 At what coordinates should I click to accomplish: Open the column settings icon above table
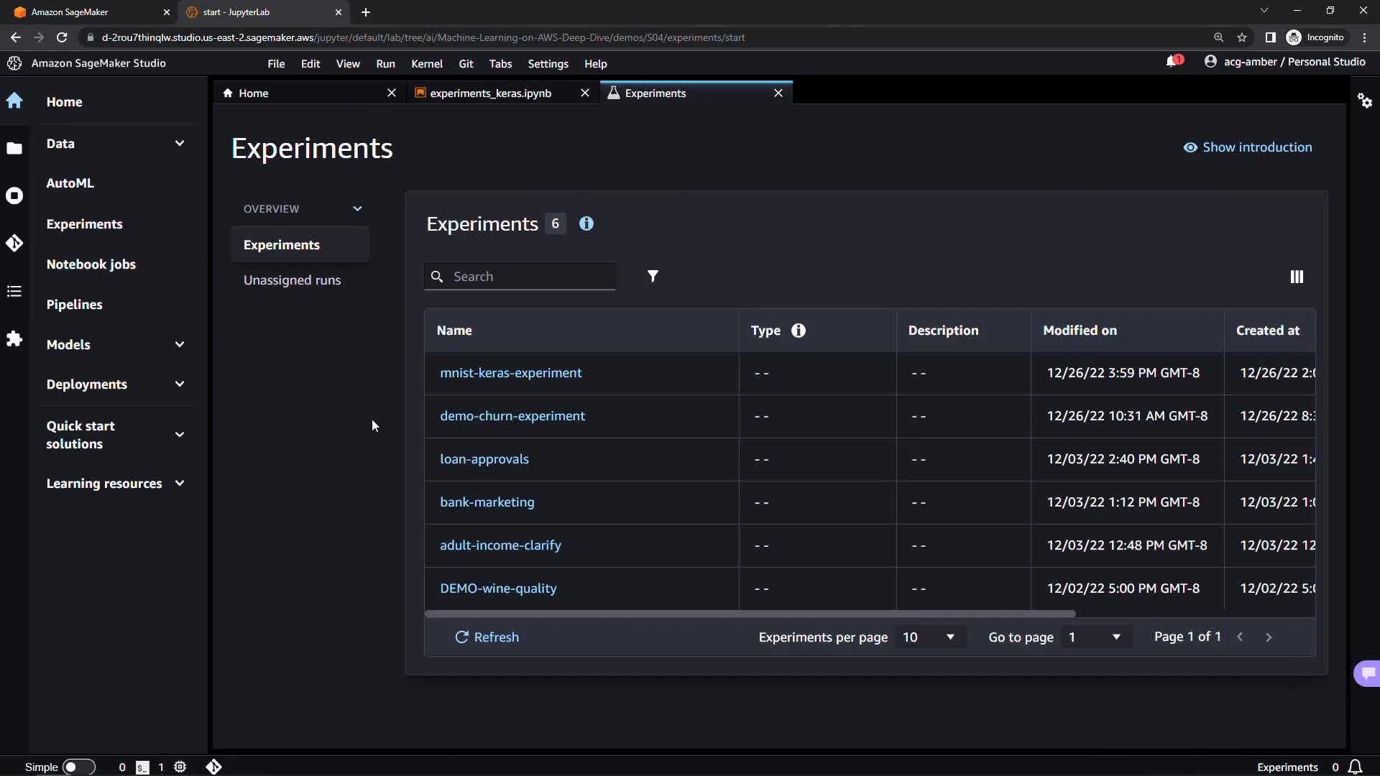point(1297,277)
